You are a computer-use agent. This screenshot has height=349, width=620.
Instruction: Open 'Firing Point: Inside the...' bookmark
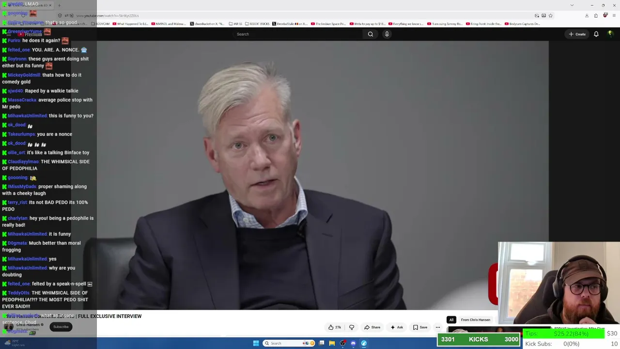[x=483, y=24]
